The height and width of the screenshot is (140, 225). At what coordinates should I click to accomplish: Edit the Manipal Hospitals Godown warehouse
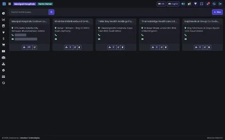(x=35, y=47)
